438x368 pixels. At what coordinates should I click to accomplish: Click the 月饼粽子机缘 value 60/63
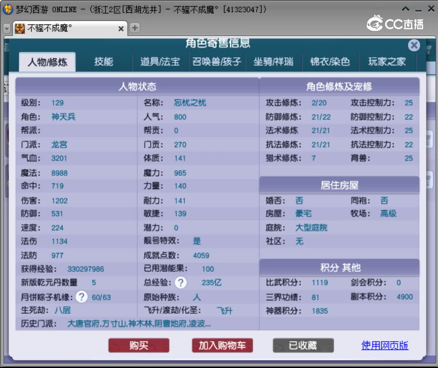click(101, 297)
